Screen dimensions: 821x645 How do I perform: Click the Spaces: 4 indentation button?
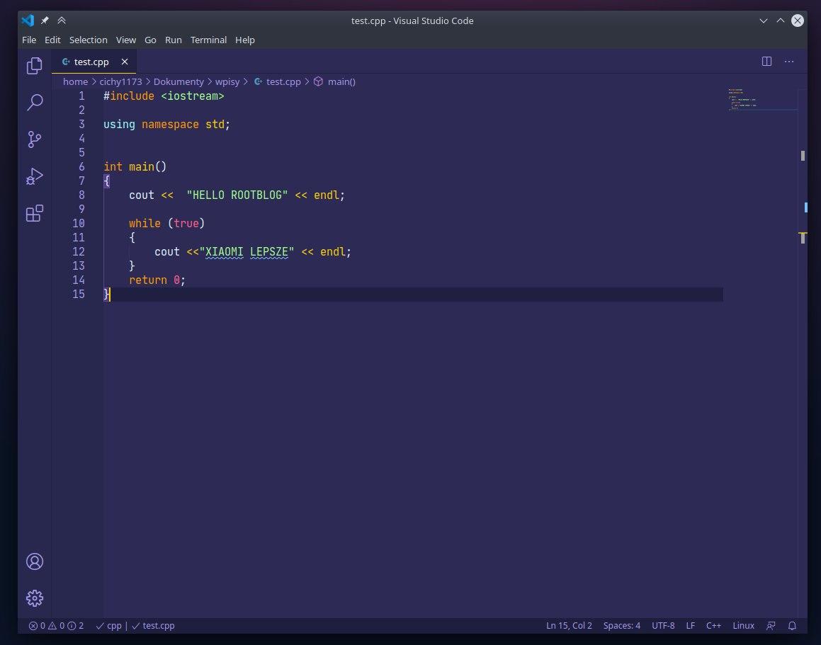pos(621,626)
